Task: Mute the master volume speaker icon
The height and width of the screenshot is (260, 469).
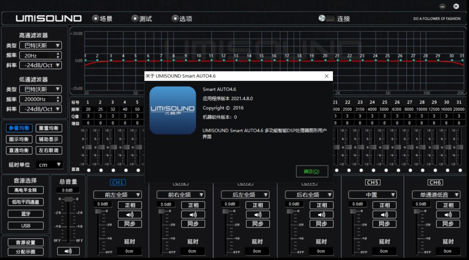Action: tap(68, 251)
